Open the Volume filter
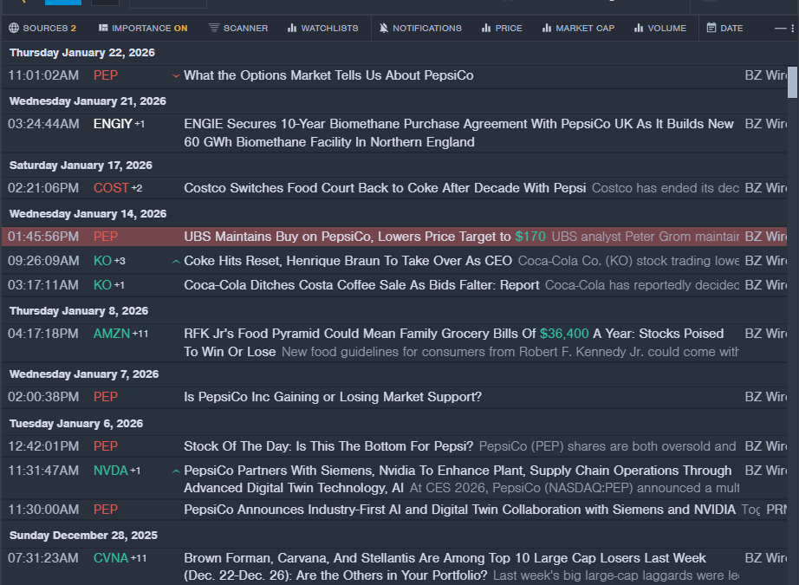799x585 pixels. point(659,28)
